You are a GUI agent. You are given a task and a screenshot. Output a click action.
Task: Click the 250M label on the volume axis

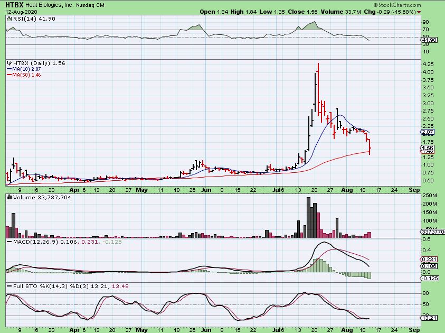[430, 196]
